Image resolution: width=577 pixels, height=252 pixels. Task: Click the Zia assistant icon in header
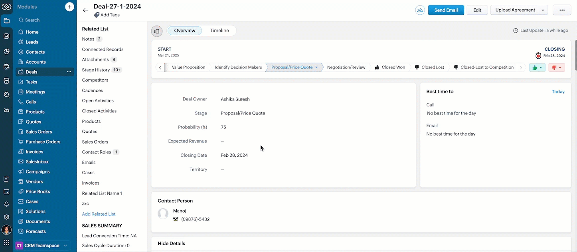420,10
